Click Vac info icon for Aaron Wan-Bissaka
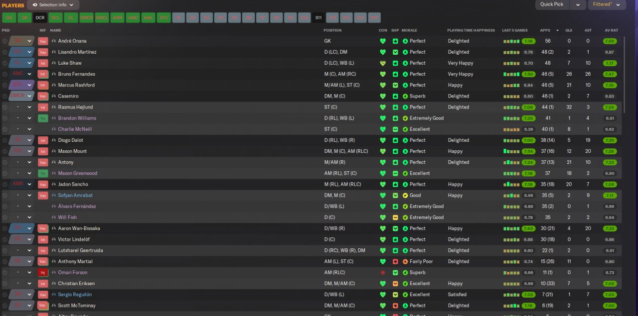The image size is (638, 316). pos(43,228)
